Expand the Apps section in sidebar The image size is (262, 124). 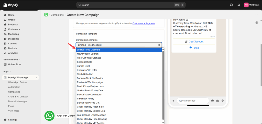pos(7,71)
